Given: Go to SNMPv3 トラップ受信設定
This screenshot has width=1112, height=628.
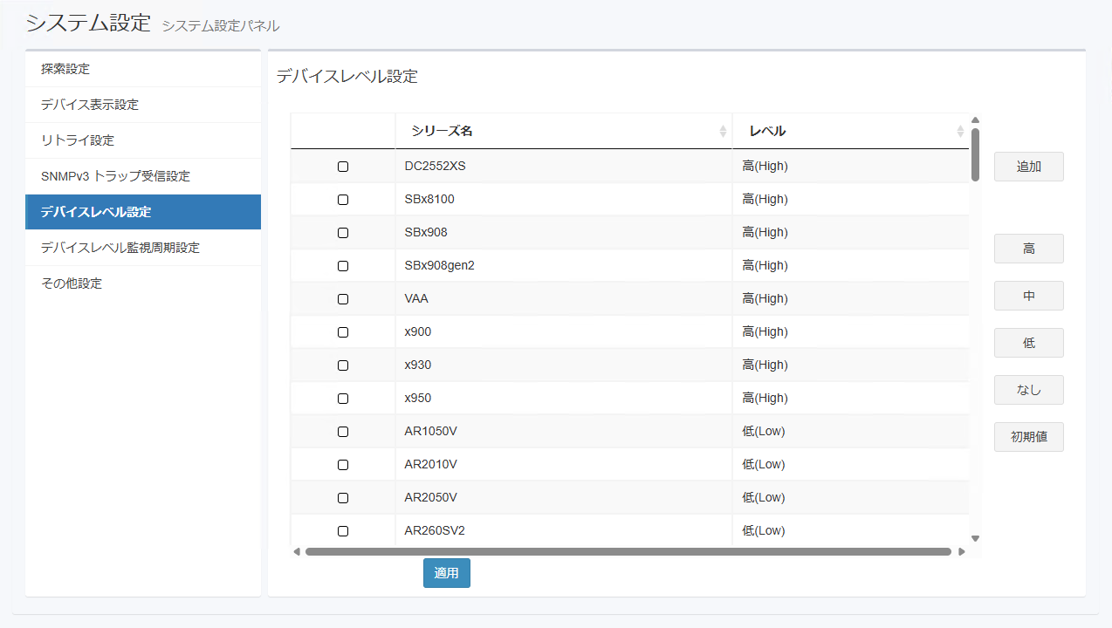Looking at the screenshot, I should (x=115, y=176).
